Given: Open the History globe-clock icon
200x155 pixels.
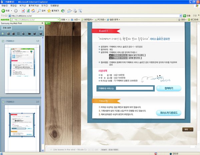Looking at the screenshot, I should tap(63, 11).
